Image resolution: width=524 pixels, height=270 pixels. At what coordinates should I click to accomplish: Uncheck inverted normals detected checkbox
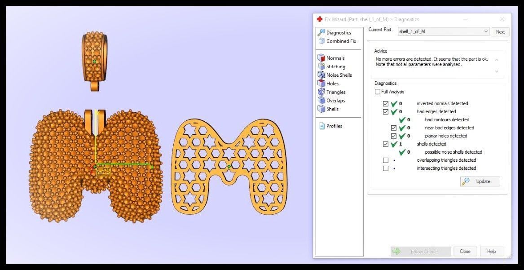[386, 104]
